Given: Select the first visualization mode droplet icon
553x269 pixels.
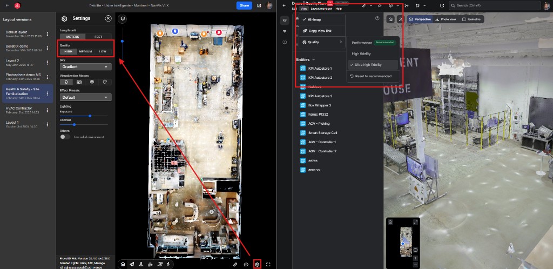Looking at the screenshot, I should point(66,82).
